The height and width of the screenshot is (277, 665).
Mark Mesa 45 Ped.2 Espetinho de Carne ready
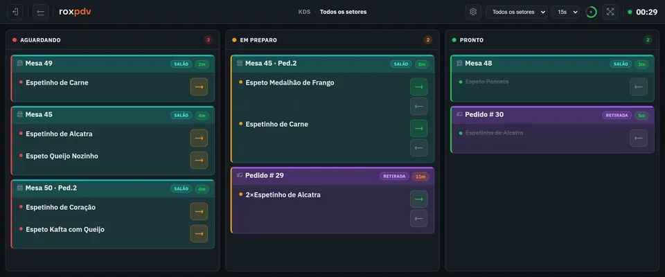click(x=418, y=128)
